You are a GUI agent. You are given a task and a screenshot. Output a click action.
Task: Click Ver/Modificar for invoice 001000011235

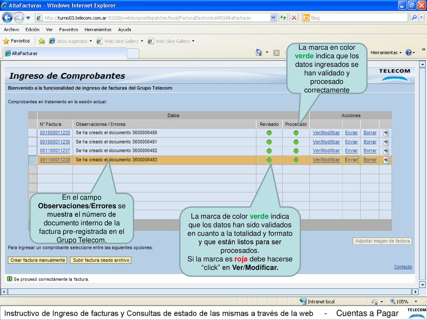point(326,133)
